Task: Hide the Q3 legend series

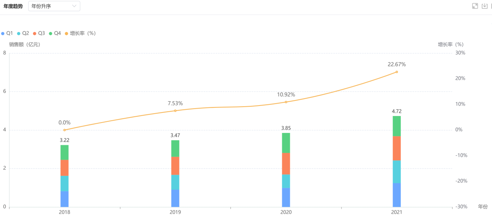Action: tap(39, 33)
